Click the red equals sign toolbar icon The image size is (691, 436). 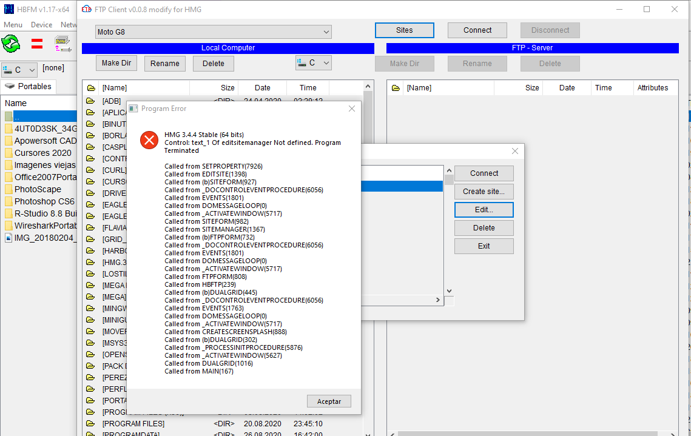(37, 44)
